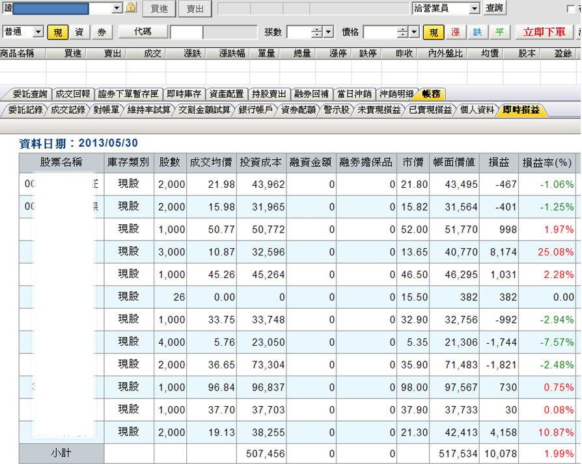The image size is (582, 464).
Task: Click the blue 跌 limit-down price icon
Action: [x=478, y=32]
